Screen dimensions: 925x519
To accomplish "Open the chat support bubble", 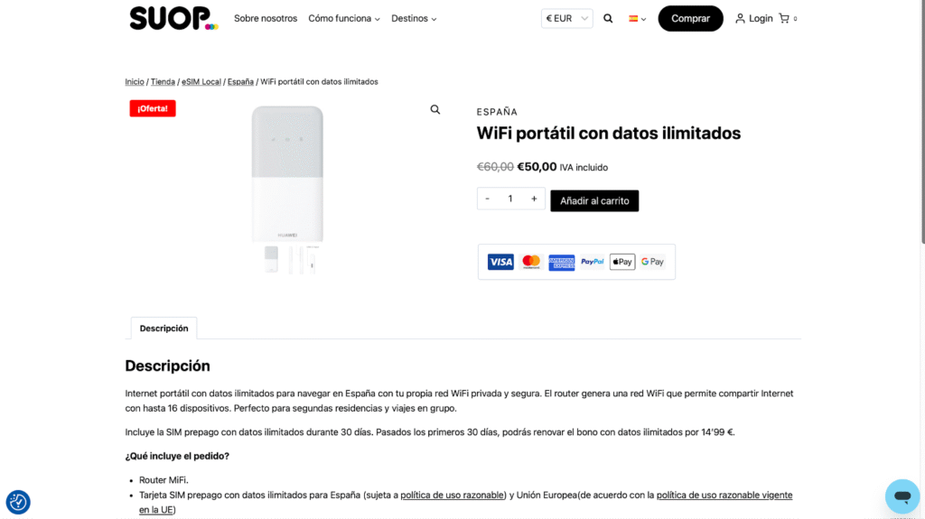I will [x=902, y=496].
